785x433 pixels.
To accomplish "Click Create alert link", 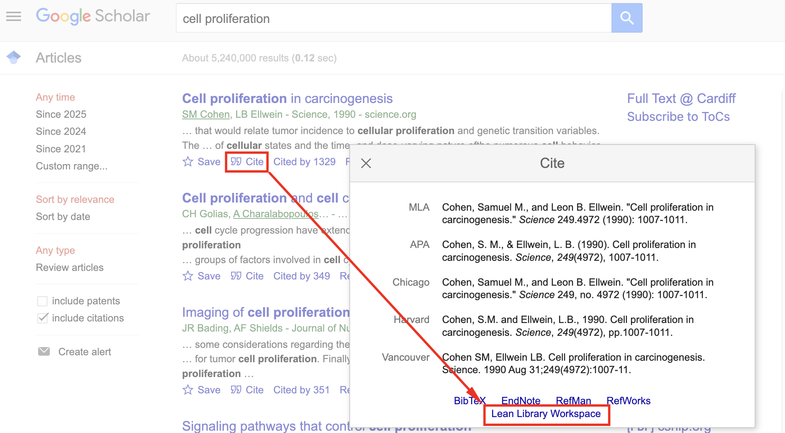I will [x=85, y=352].
